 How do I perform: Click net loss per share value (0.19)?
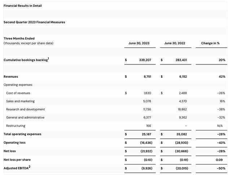pos(184,160)
